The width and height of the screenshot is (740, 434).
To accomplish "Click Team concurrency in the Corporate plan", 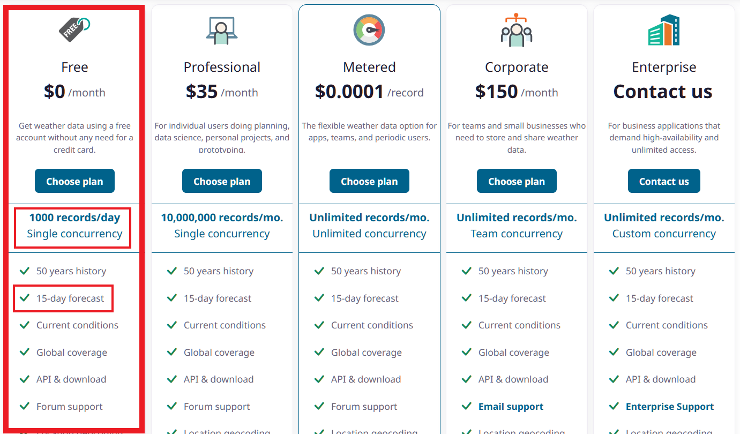I will click(517, 234).
